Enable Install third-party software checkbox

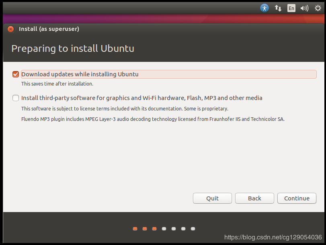pyautogui.click(x=16, y=98)
